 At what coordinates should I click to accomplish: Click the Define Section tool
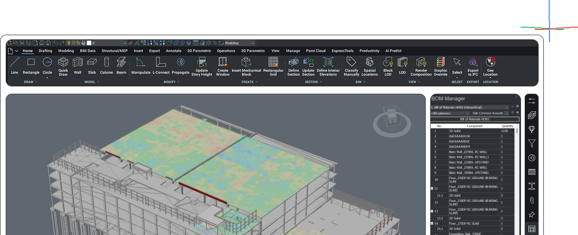pos(294,67)
